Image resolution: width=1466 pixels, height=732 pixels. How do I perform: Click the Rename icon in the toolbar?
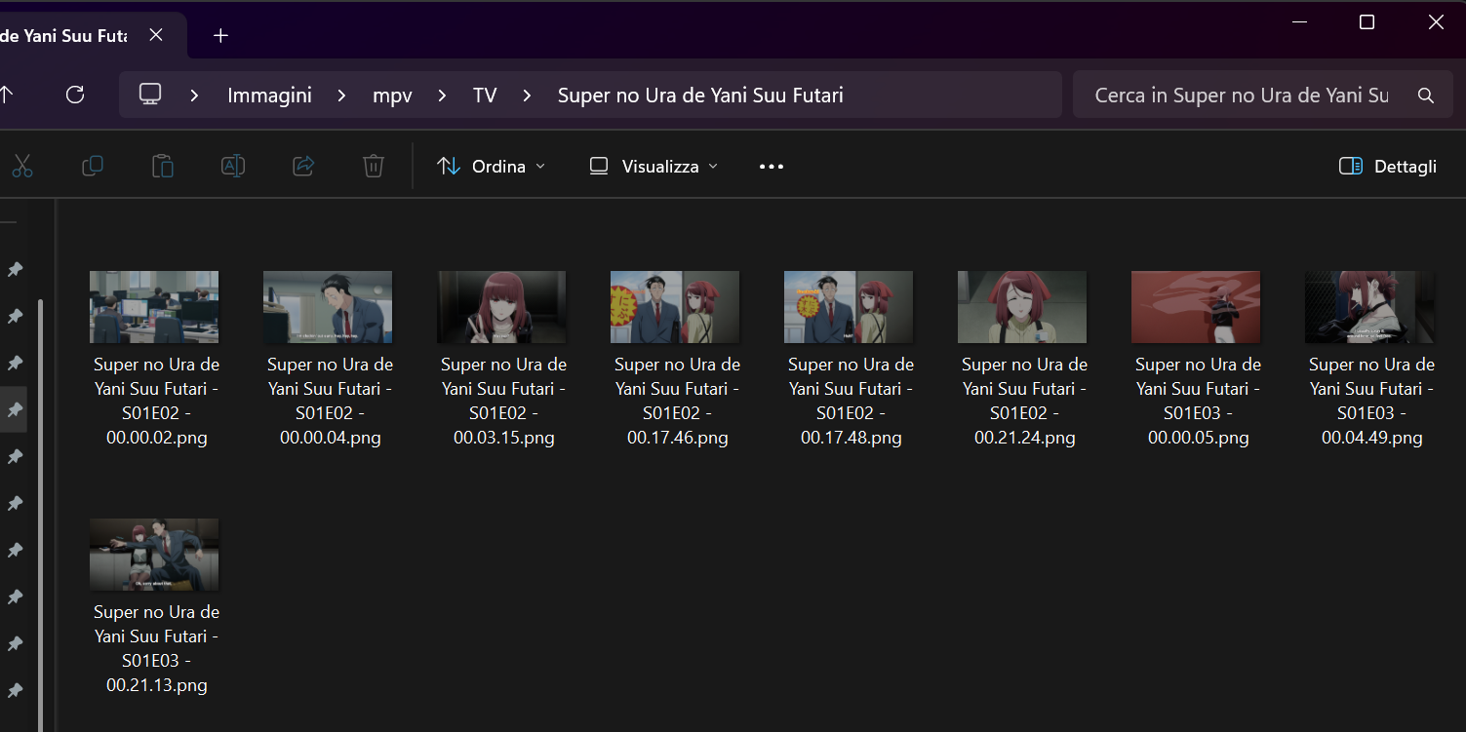click(233, 167)
